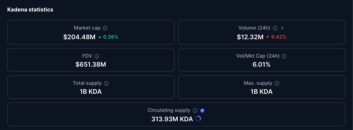Click the Vol/Mkt Cap (24h) info icon
The image size is (353, 130).
click(x=284, y=56)
